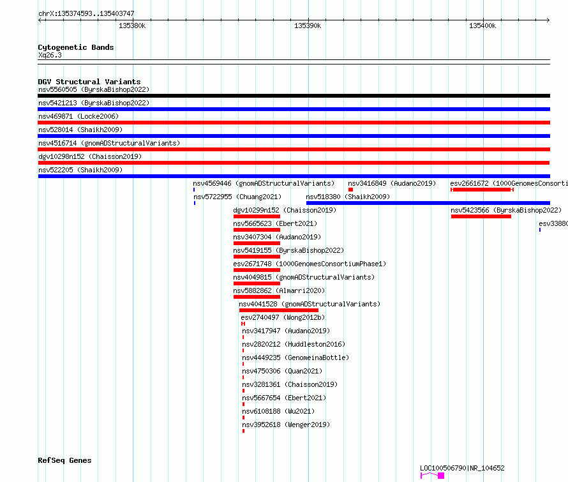Open nsv4049815 (gnomADStructuralVariants) variant
This screenshot has width=568, height=482.
(304, 277)
